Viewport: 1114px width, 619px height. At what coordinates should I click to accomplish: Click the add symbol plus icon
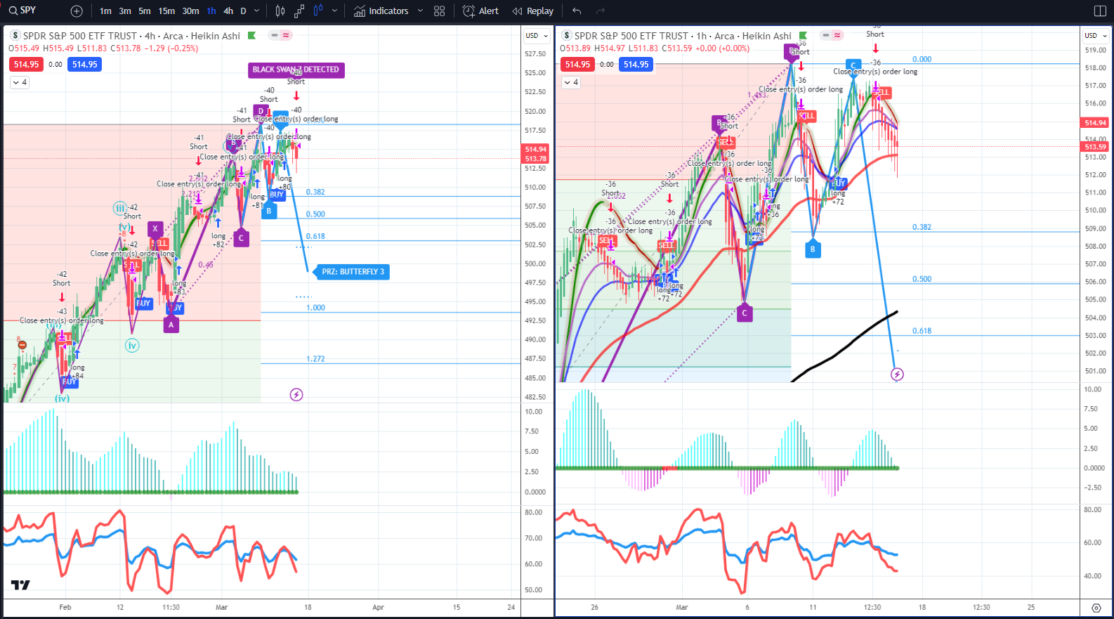tap(77, 11)
